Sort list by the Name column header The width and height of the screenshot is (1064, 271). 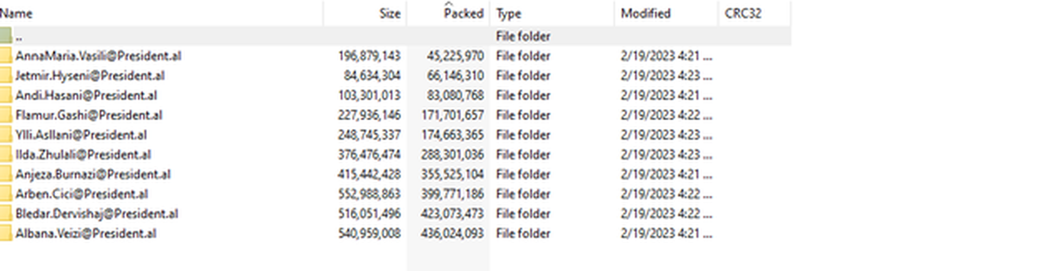(x=161, y=13)
